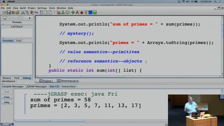
Task: Open documentation book icon
Action: [68, 13]
